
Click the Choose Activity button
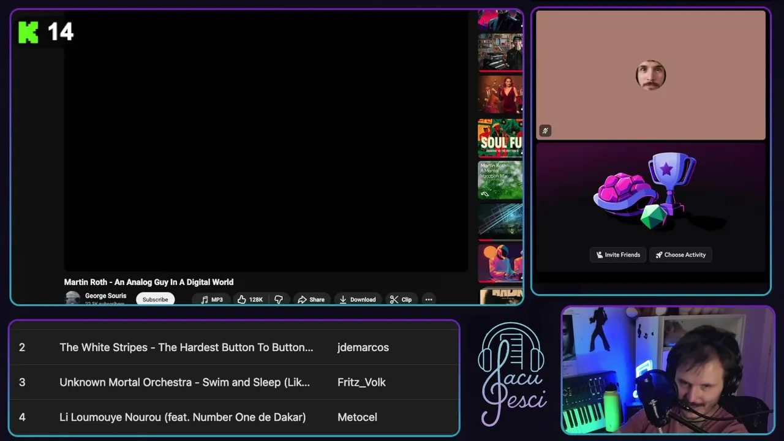(680, 255)
